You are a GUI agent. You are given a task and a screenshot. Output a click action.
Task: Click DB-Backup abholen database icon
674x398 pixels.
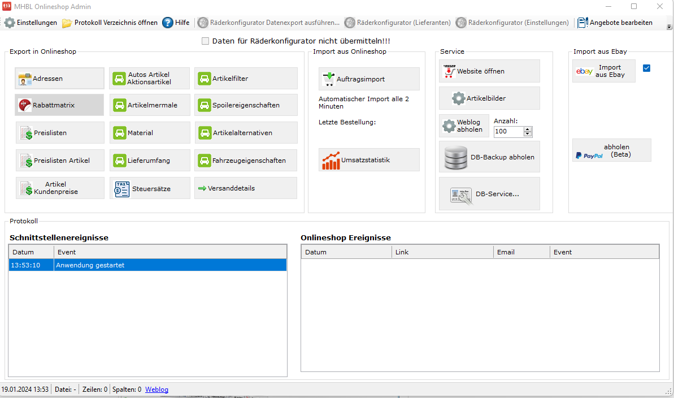[x=455, y=157]
